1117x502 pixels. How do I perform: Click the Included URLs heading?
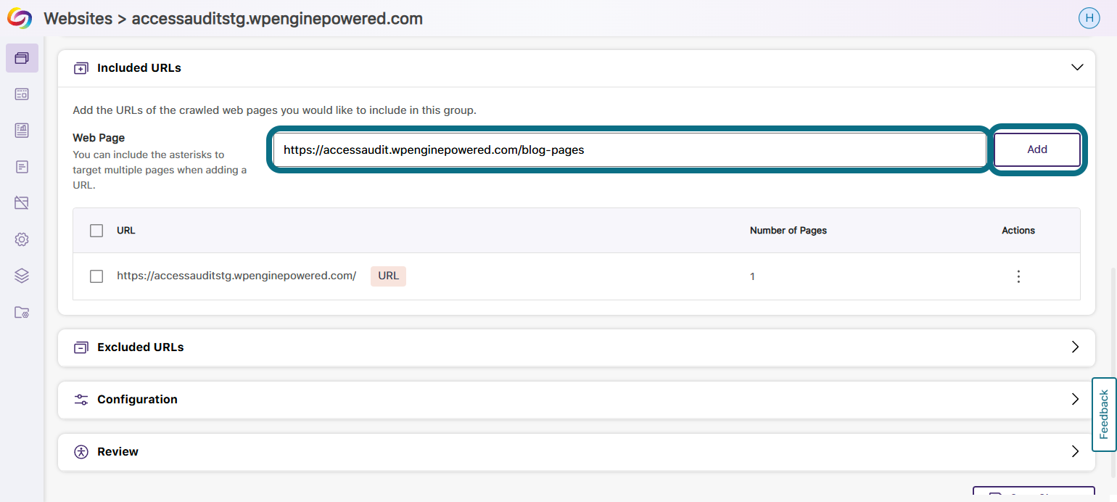point(139,68)
